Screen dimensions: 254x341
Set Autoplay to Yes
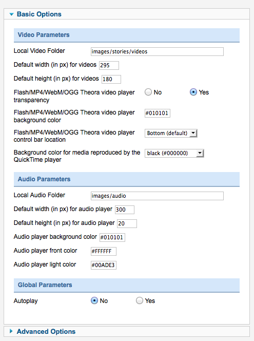click(140, 300)
